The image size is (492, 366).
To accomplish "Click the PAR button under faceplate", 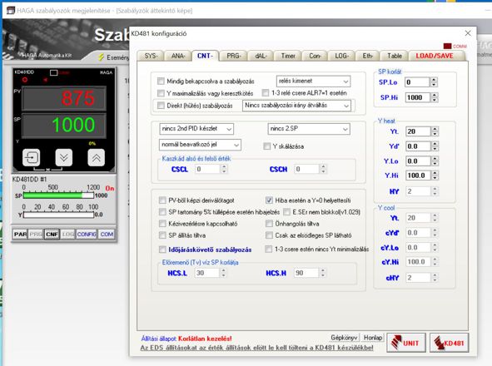I will [x=20, y=235].
